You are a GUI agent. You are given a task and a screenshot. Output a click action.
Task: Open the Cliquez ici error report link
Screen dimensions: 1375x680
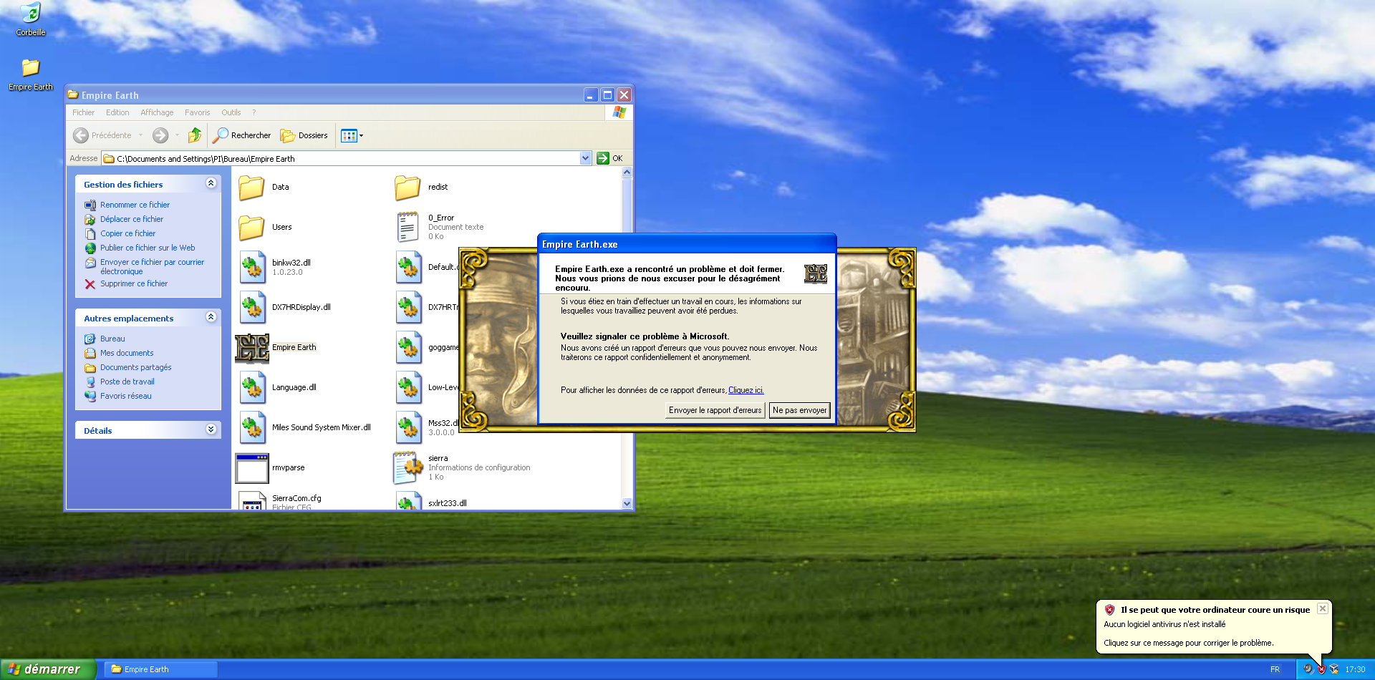tap(746, 390)
